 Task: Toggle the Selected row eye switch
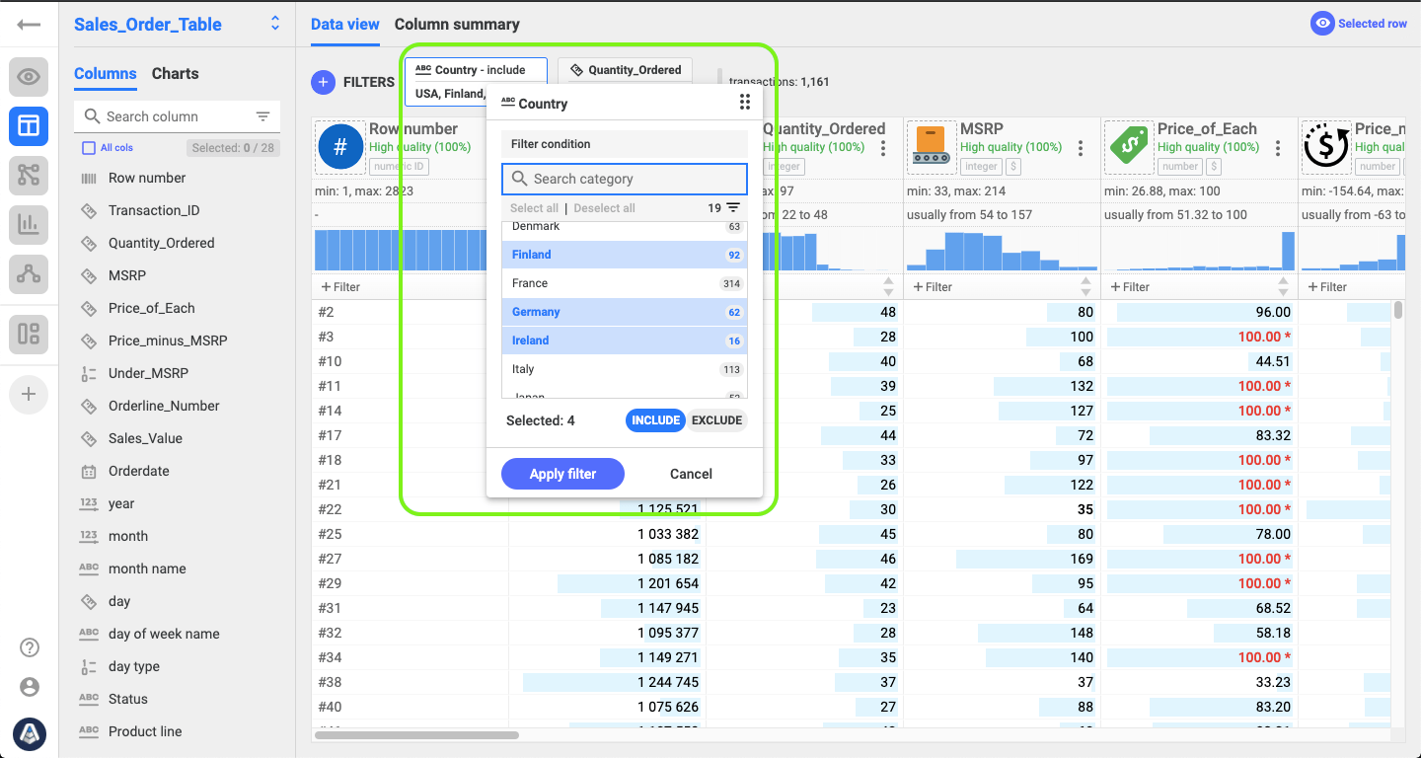tap(1322, 24)
